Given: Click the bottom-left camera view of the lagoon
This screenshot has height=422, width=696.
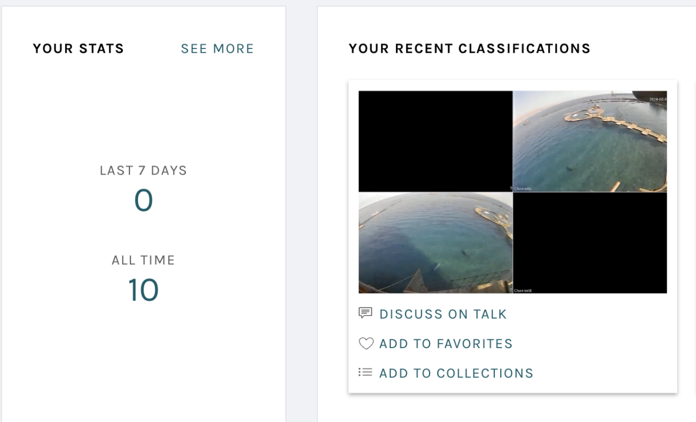Looking at the screenshot, I should tap(435, 243).
